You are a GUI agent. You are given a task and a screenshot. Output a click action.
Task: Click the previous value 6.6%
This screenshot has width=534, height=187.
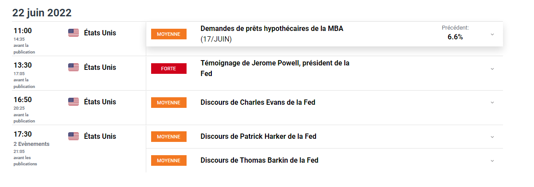[x=455, y=37]
